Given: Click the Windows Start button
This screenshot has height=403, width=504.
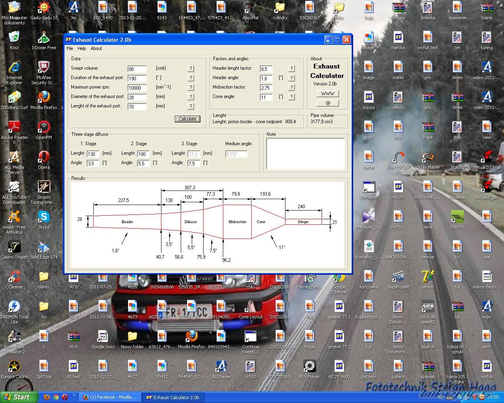Looking at the screenshot, I should click(19, 397).
